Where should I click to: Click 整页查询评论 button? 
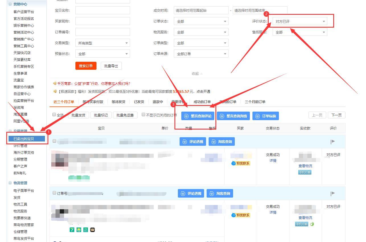point(198,116)
